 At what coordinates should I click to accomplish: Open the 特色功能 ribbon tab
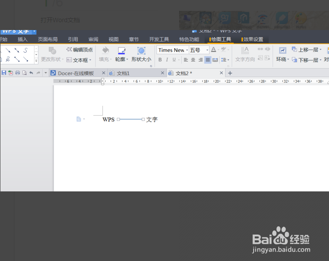point(189,40)
